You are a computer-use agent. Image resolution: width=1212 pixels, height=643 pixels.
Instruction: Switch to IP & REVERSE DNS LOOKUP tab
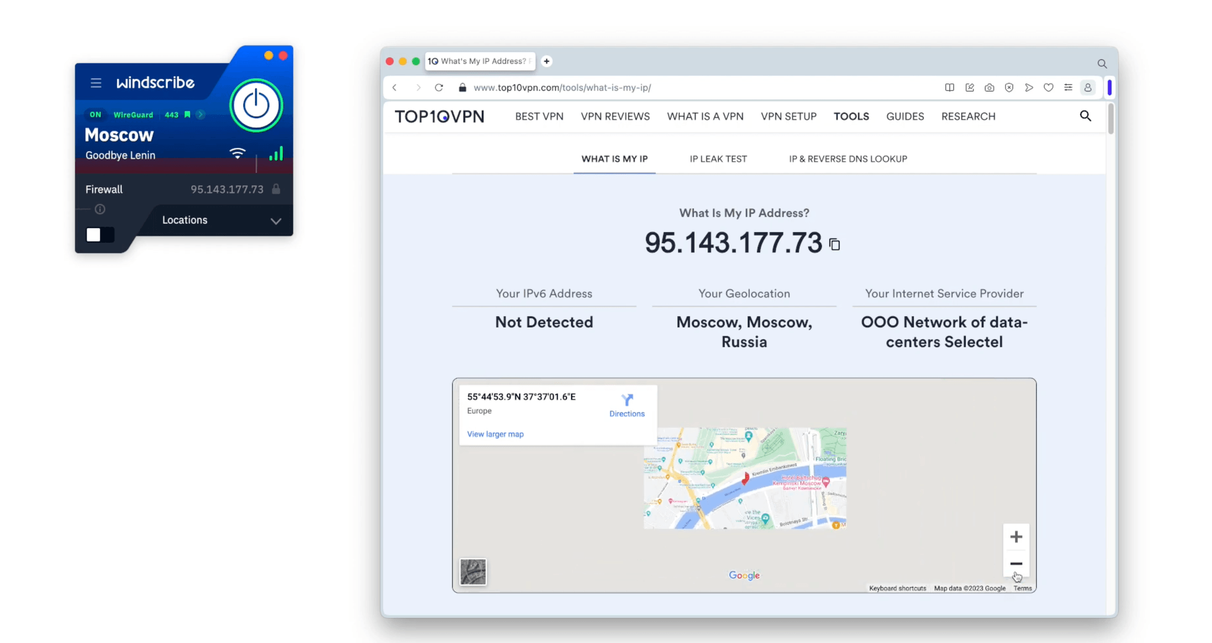click(x=848, y=159)
